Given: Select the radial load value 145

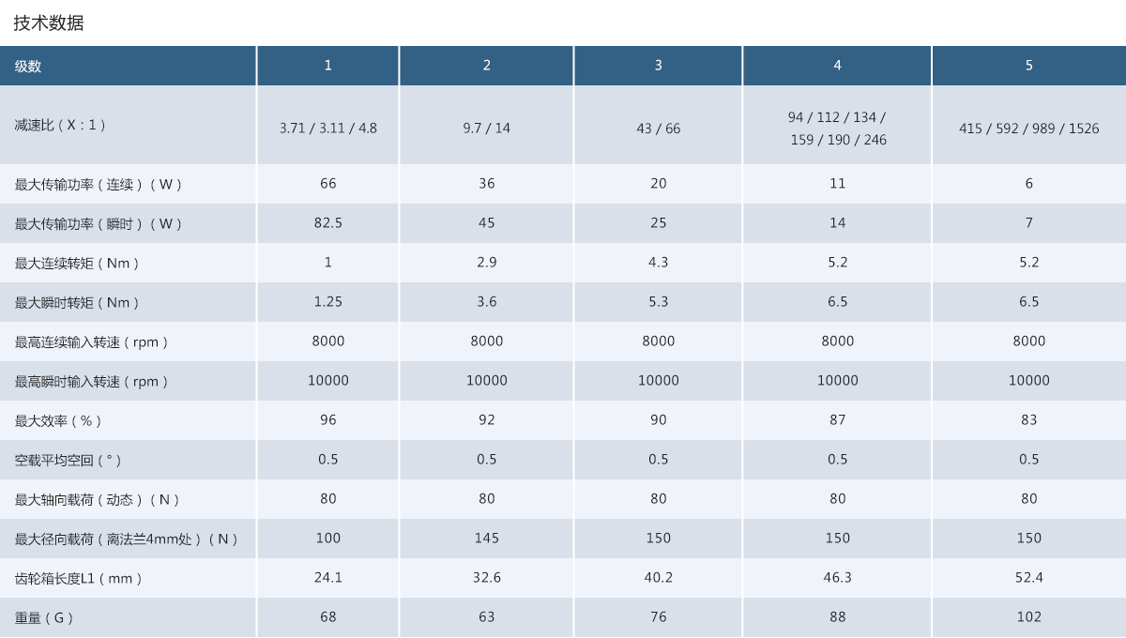Looking at the screenshot, I should coord(486,539).
